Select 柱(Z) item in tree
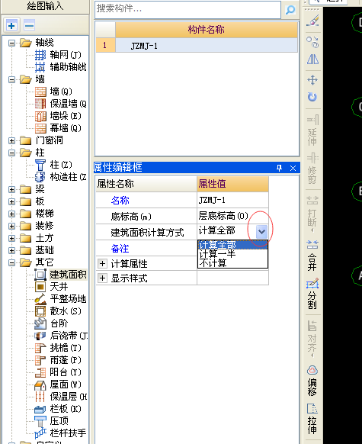 (54, 165)
